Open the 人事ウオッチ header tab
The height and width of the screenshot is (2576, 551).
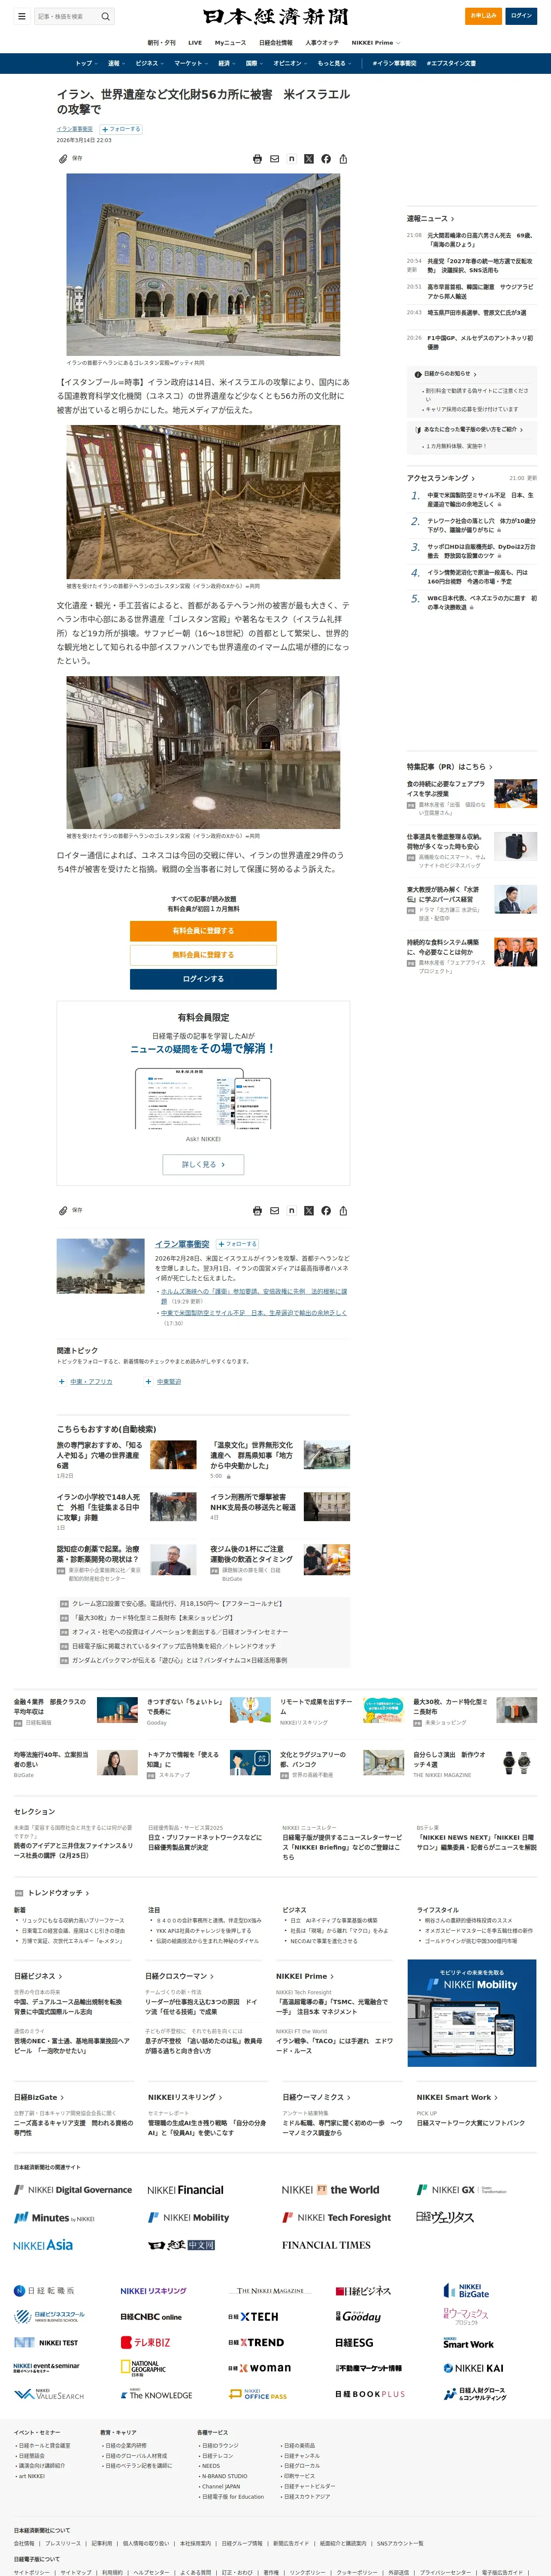click(322, 43)
